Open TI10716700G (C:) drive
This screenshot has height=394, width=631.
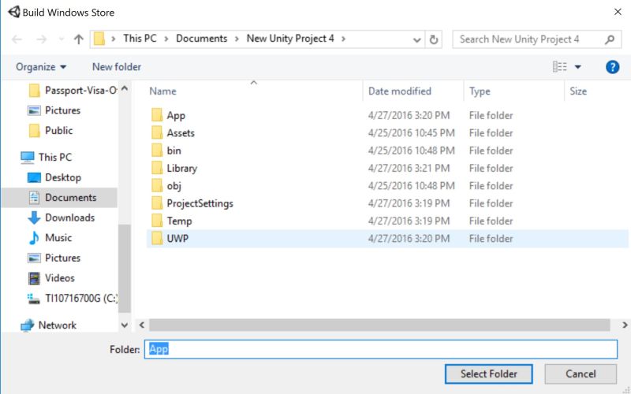pos(73,299)
